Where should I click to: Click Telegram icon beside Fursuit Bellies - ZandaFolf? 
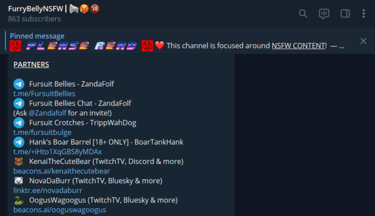point(18,84)
